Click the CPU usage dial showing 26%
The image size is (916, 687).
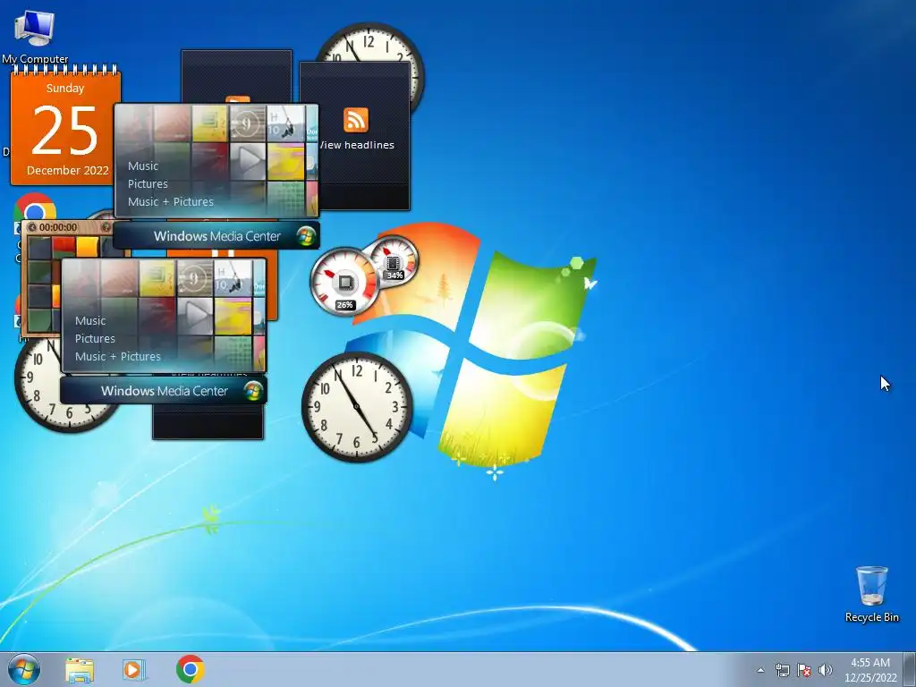(x=344, y=282)
